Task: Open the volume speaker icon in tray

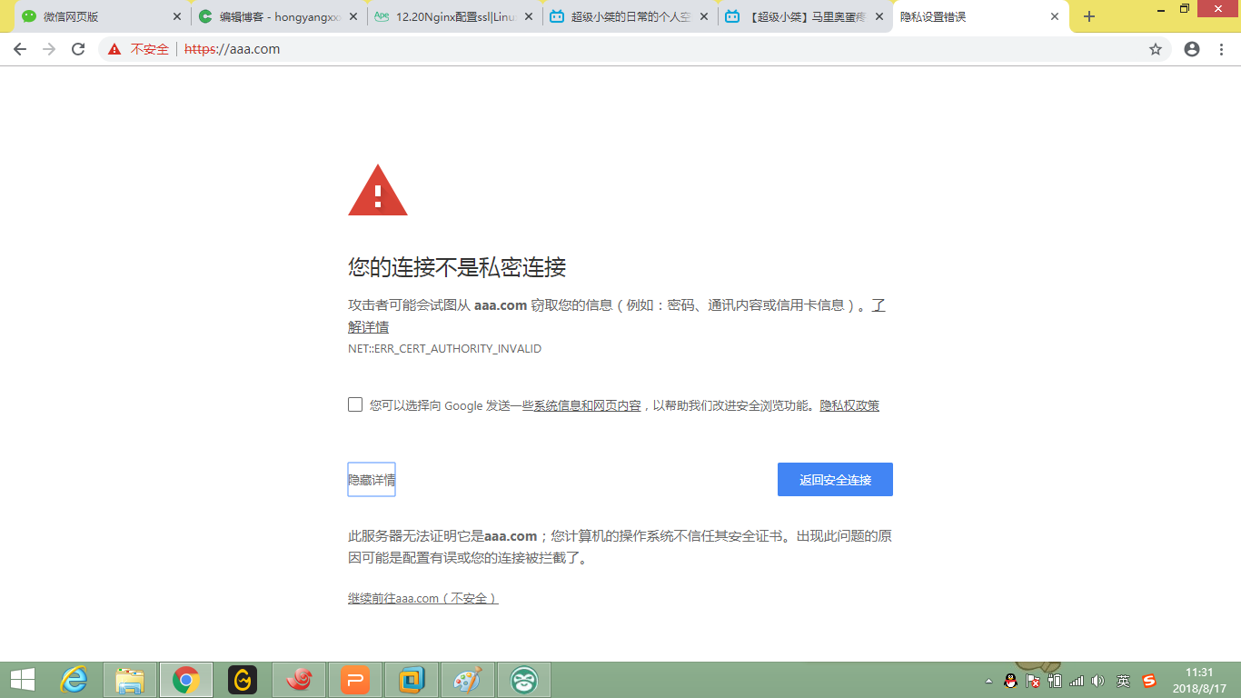Action: (1098, 681)
